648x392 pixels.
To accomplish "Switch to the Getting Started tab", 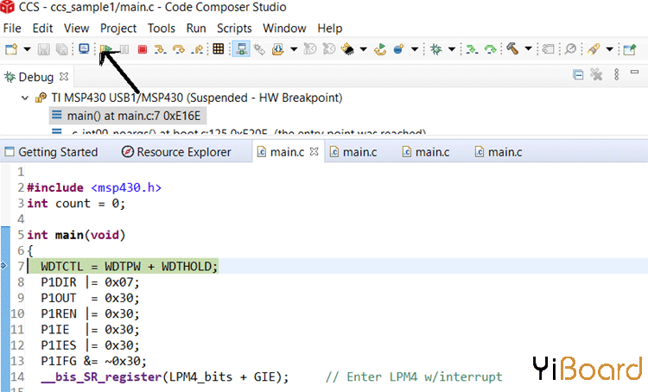I will click(57, 152).
